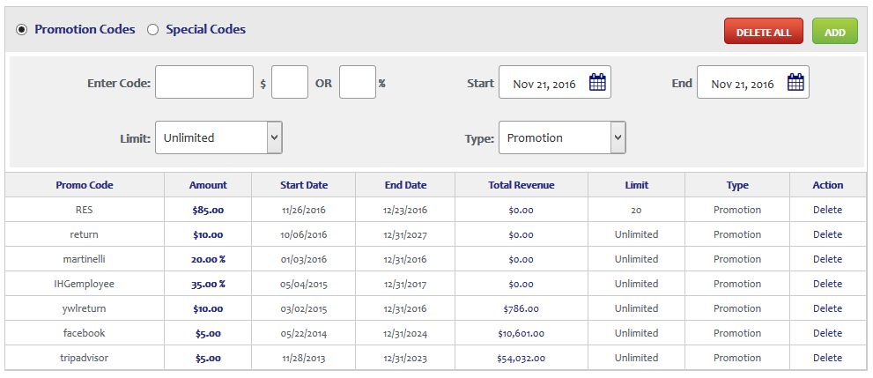Viewport: 873px width, 378px height.
Task: Click the 05/04/2015 start date cell
Action: pyautogui.click(x=303, y=284)
